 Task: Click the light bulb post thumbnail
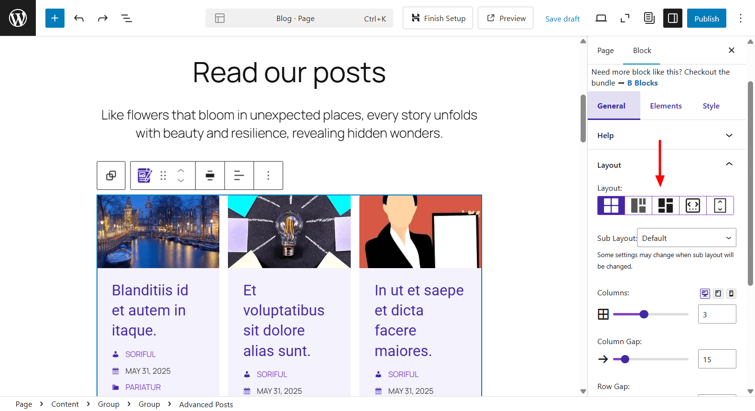(289, 232)
